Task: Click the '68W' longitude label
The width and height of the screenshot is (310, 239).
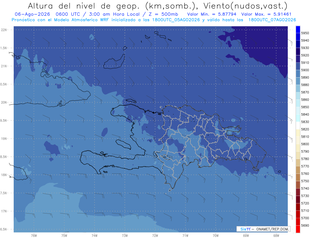Action: [276, 236]
